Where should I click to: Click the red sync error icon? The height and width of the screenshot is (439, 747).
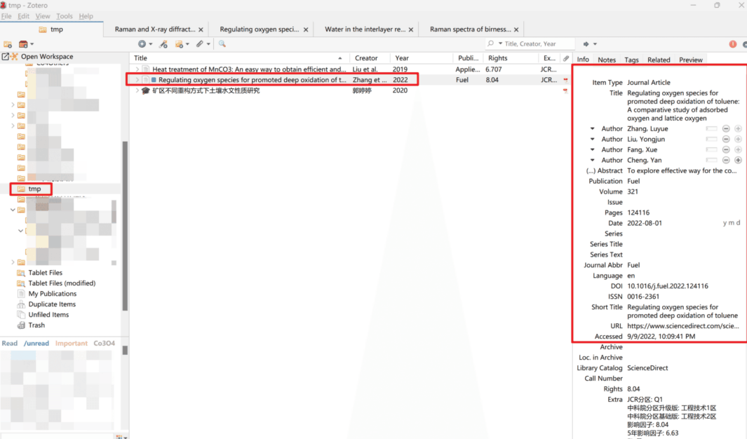(732, 44)
